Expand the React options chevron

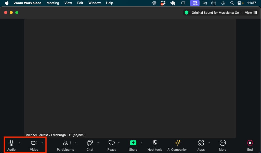(119, 143)
